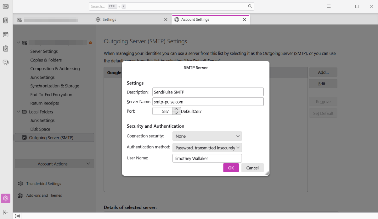This screenshot has width=378, height=219.
Task: Open the Authentication method dropdown
Action: click(207, 148)
